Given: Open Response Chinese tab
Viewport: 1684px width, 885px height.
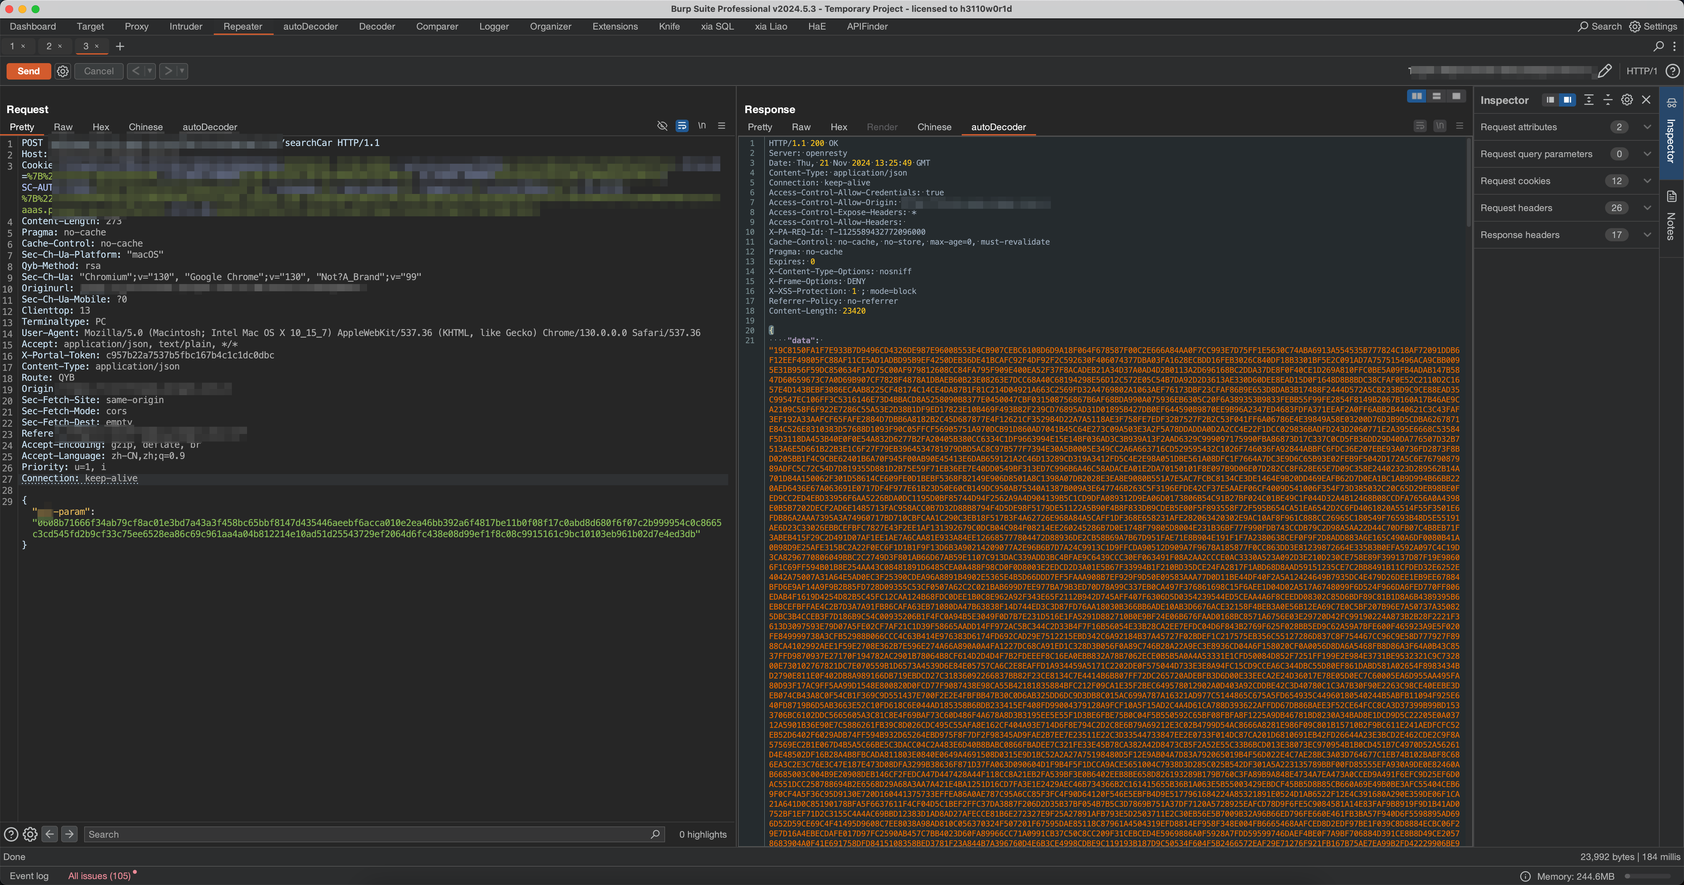Looking at the screenshot, I should (x=933, y=127).
